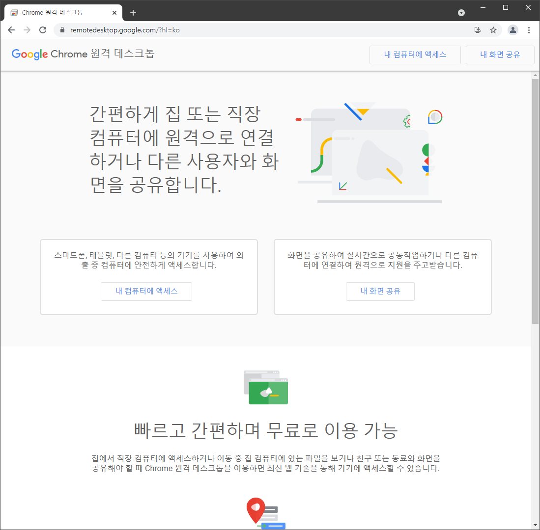The image size is (540, 530).
Task: Click the lock icon in address bar
Action: [x=62, y=30]
